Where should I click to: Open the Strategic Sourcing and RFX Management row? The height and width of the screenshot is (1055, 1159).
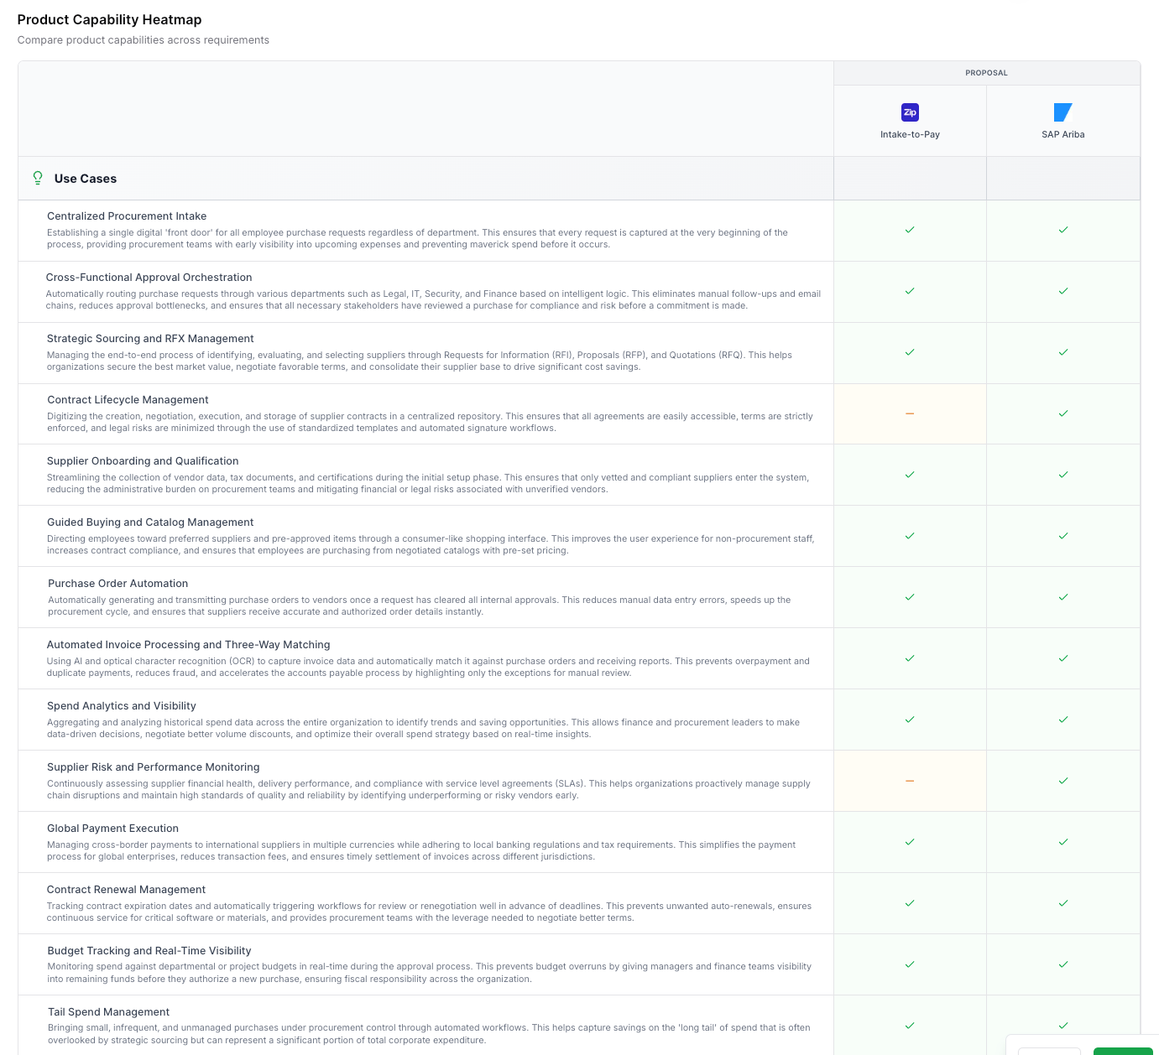click(150, 339)
